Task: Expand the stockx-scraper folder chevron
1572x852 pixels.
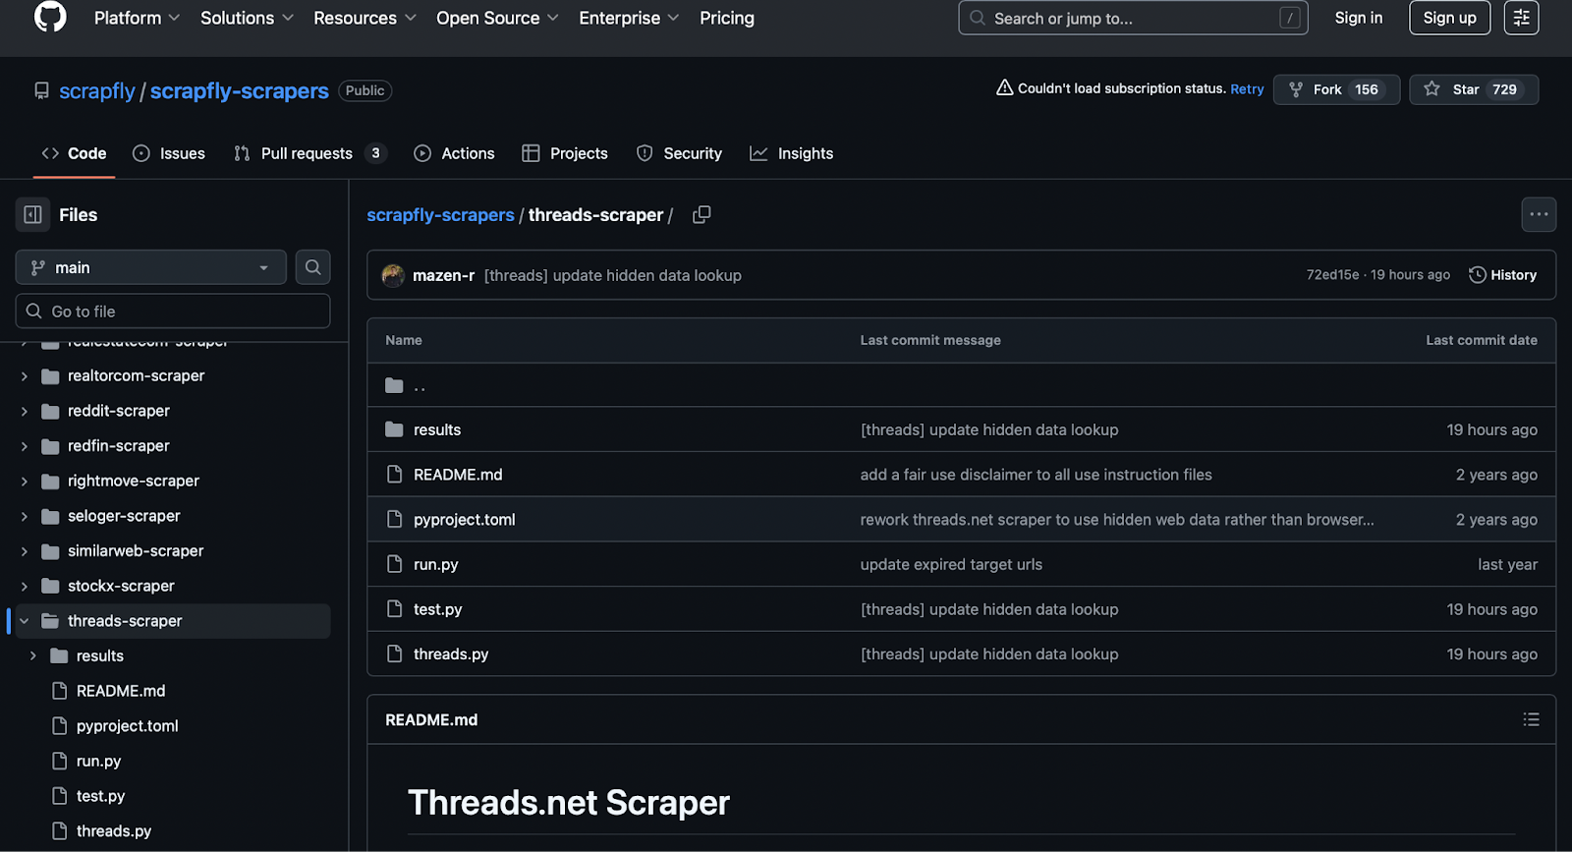Action: [x=25, y=586]
